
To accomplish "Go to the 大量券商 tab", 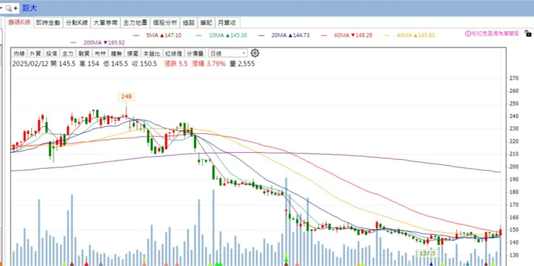I will [106, 23].
